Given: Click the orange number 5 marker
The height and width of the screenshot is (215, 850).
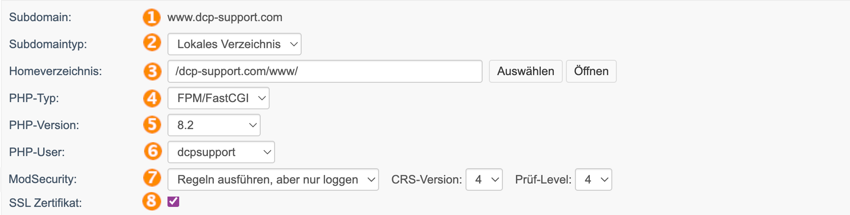Looking at the screenshot, I should (x=152, y=125).
